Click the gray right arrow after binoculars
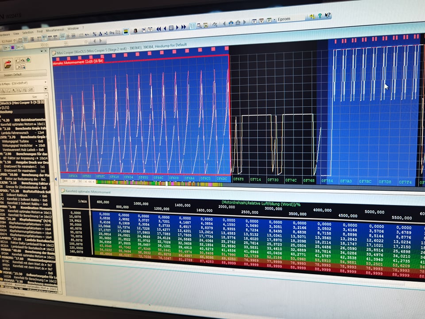 click(244, 22)
